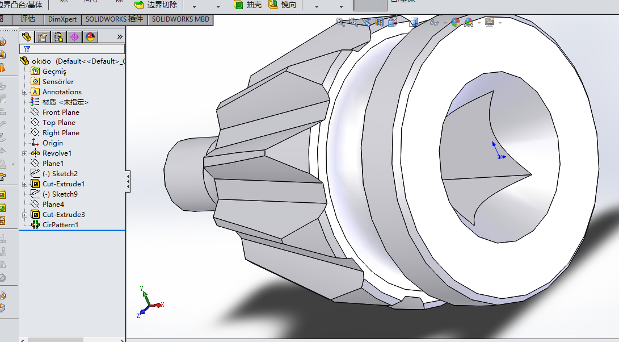
Task: Open the FeatureManager design tree tab
Action: [x=27, y=37]
